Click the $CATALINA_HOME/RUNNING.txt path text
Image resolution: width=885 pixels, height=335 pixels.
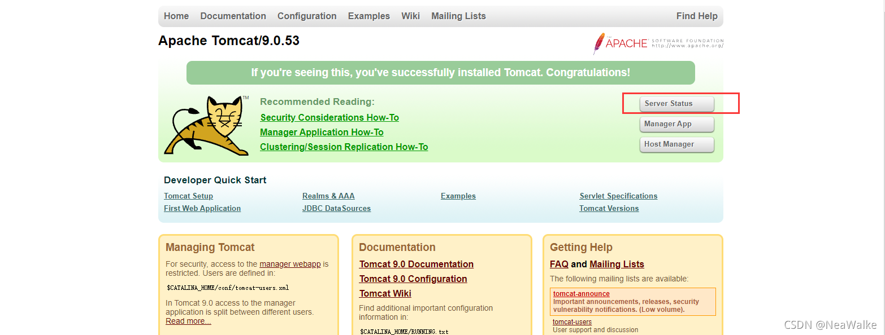pos(404,332)
